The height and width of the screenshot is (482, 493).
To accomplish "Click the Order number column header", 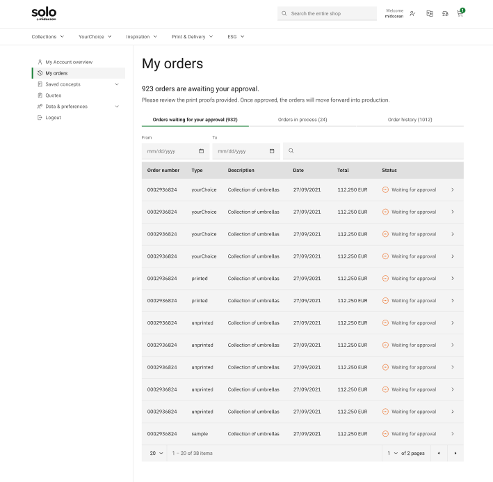I will (163, 170).
